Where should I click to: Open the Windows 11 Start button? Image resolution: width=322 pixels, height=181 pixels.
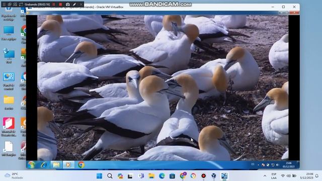100,176
